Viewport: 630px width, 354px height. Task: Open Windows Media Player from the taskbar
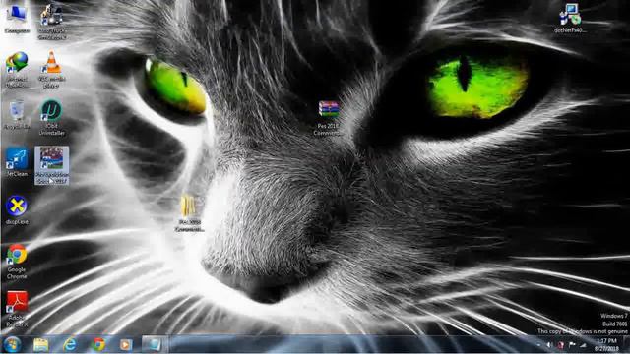pos(126,344)
